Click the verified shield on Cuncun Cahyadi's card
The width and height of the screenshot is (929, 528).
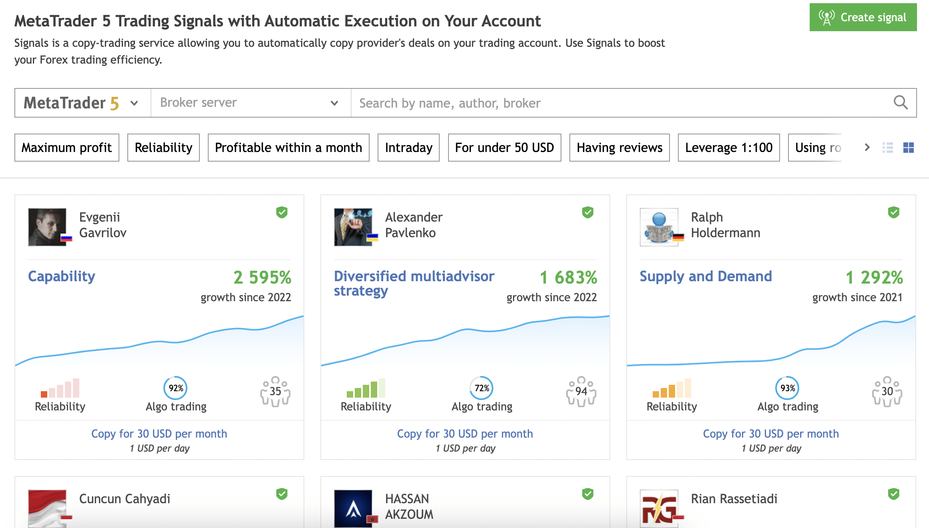click(x=282, y=494)
